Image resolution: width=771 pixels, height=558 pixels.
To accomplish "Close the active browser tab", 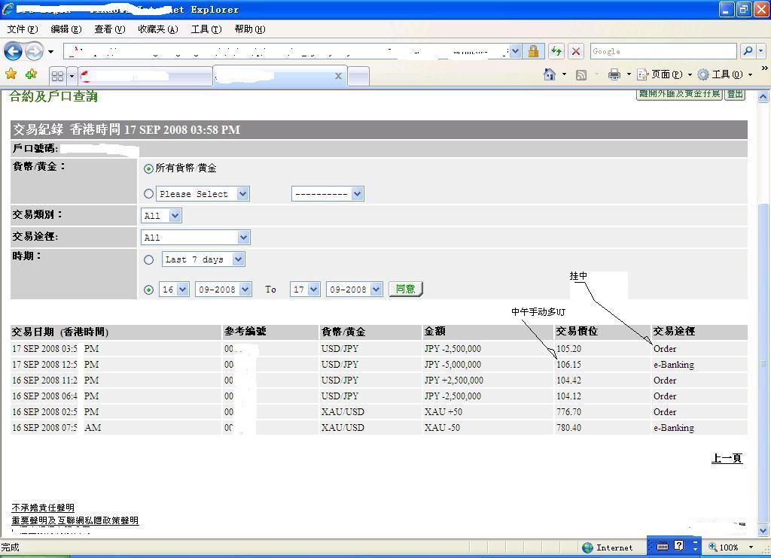I will click(x=338, y=76).
